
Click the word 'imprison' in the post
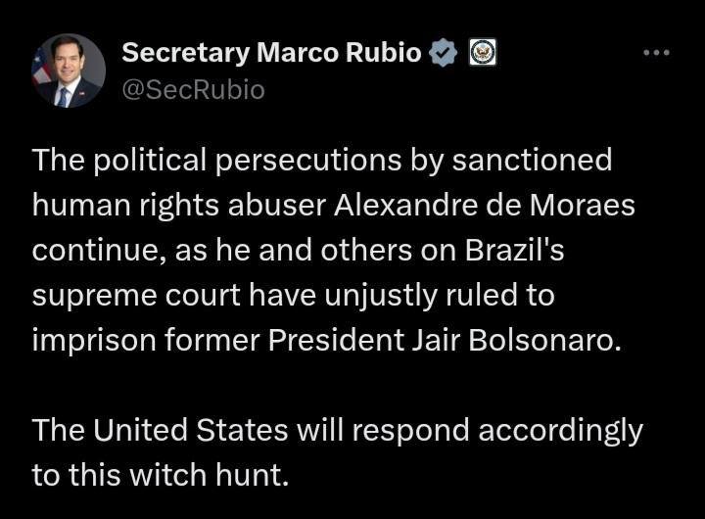click(94, 341)
